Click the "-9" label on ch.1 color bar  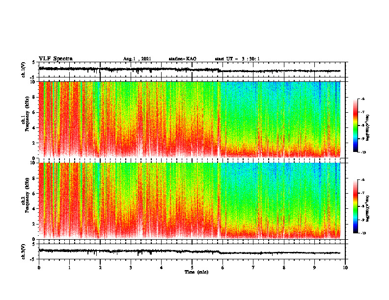[362, 139]
